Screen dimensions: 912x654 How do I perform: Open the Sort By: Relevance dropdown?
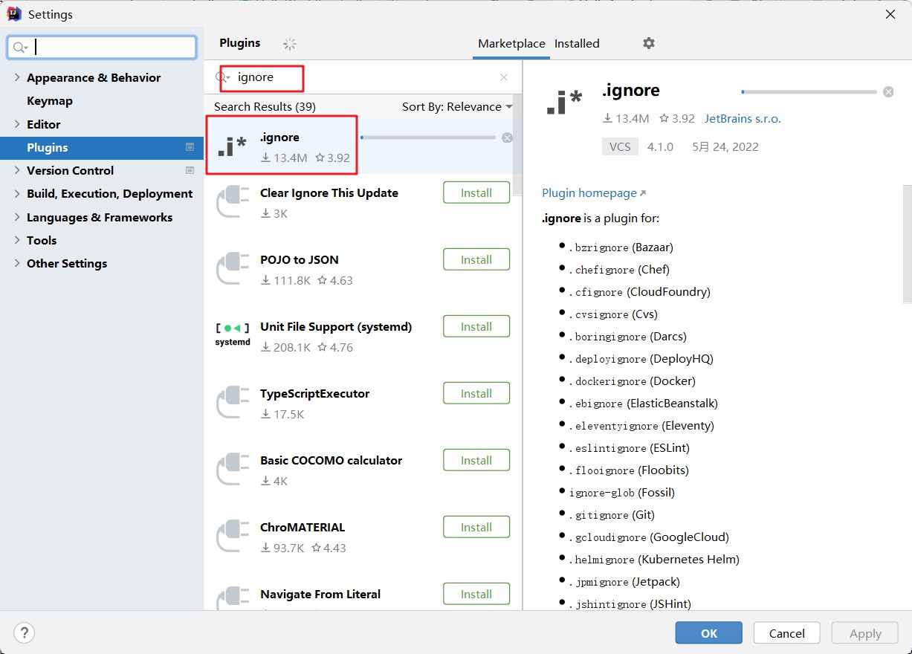457,106
